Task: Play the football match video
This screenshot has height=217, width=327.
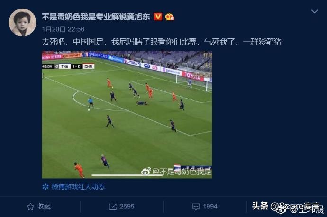Action: click(127, 115)
